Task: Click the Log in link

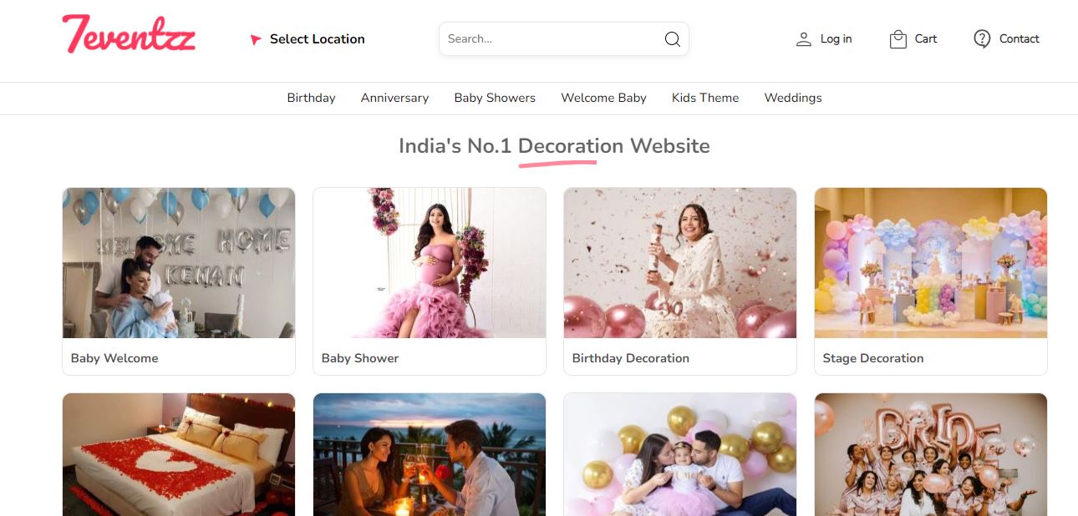Action: tap(836, 38)
